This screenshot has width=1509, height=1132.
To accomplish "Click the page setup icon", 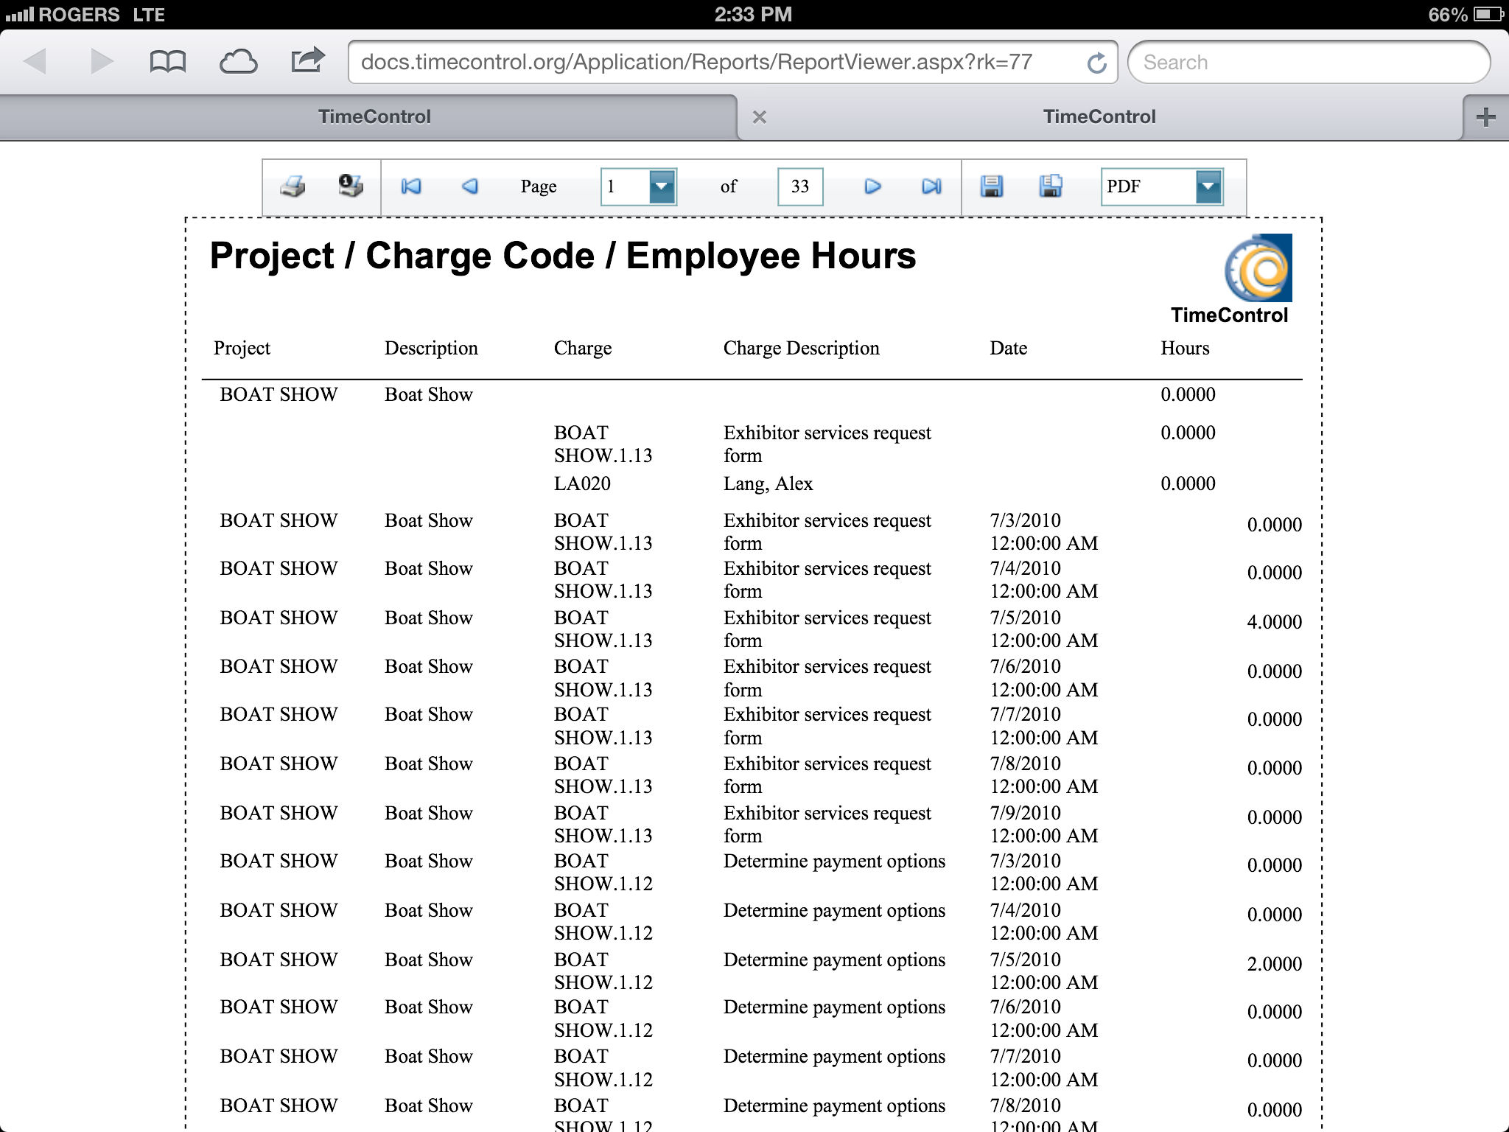I will [349, 186].
